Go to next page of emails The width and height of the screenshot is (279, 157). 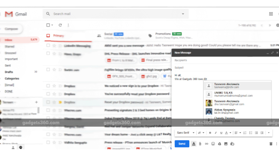pos(270,25)
